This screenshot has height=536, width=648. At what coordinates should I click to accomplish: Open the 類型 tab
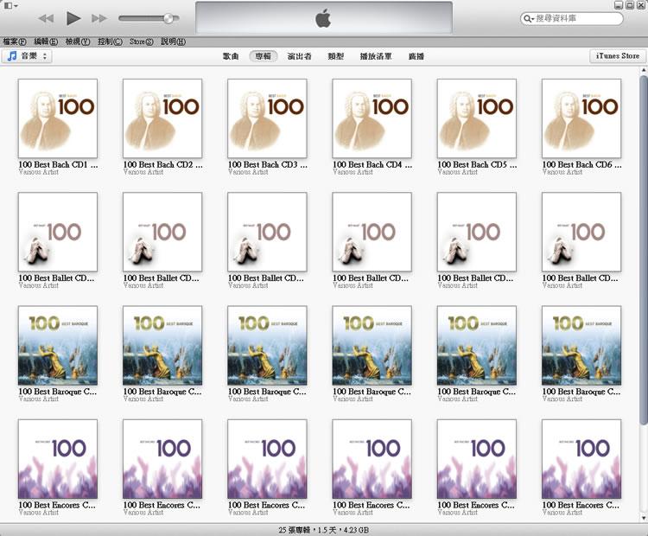335,56
